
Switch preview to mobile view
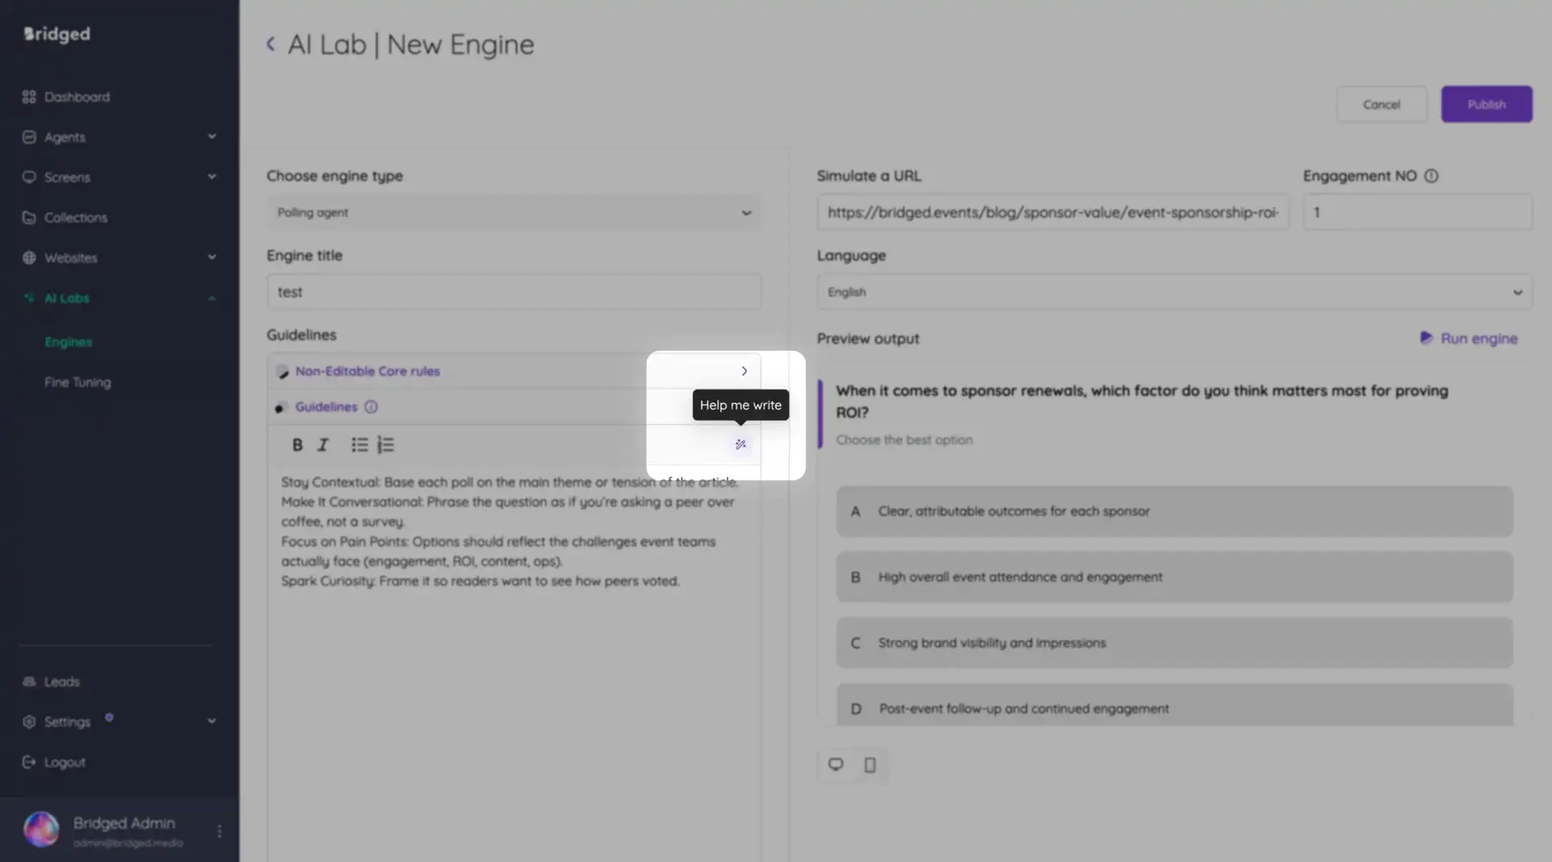[x=870, y=764]
